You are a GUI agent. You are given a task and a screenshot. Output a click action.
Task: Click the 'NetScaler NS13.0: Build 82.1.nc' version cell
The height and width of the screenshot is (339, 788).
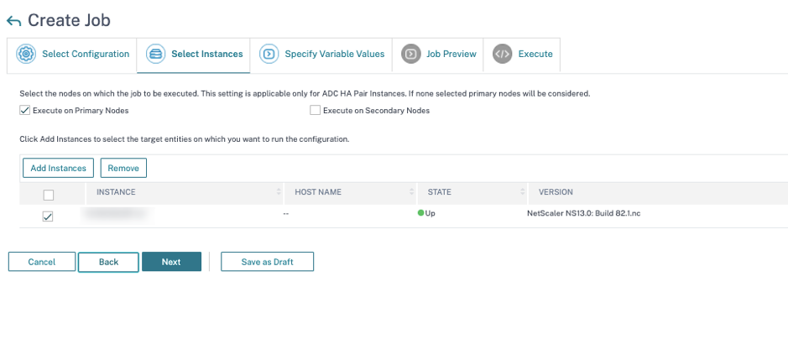[583, 213]
